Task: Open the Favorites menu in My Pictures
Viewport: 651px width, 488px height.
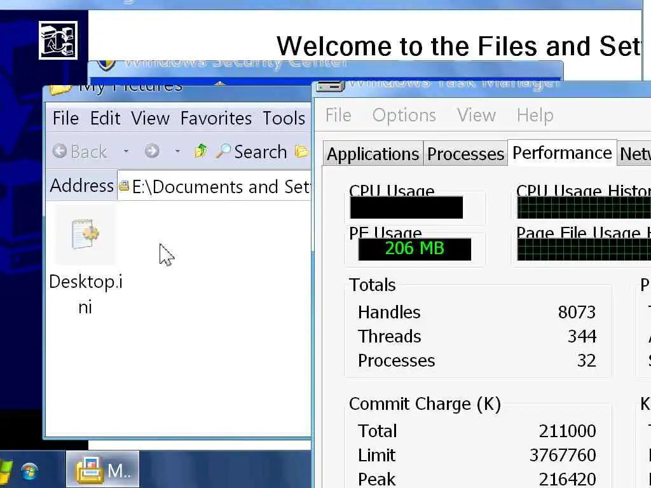Action: point(216,119)
